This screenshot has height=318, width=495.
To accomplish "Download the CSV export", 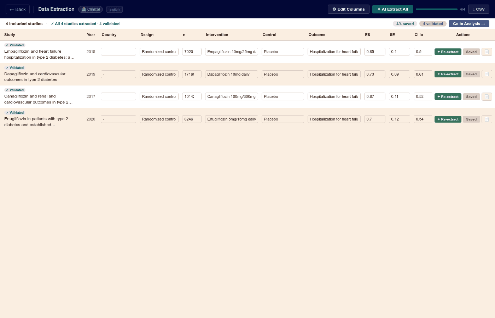I will pos(479,9).
